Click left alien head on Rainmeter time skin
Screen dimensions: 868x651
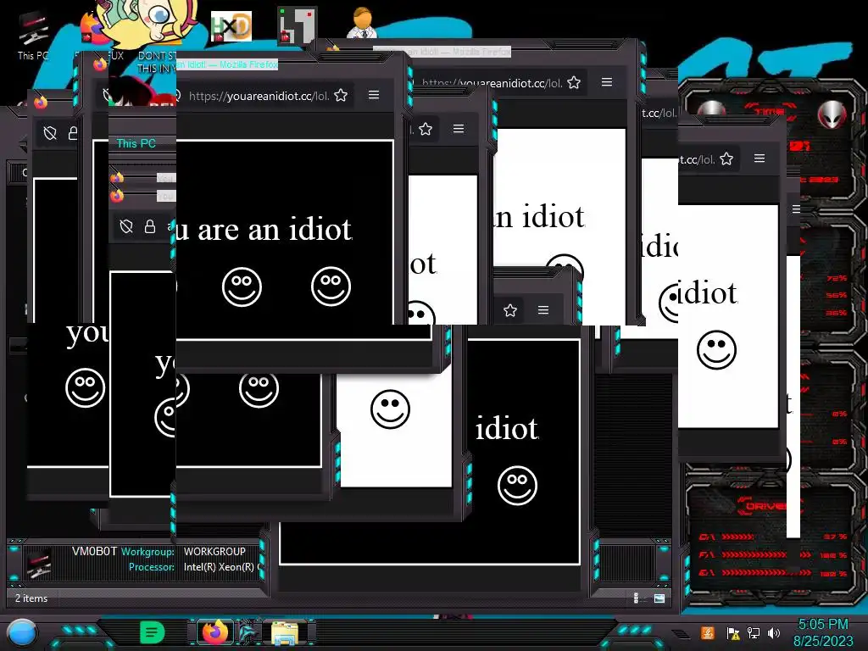pyautogui.click(x=711, y=109)
